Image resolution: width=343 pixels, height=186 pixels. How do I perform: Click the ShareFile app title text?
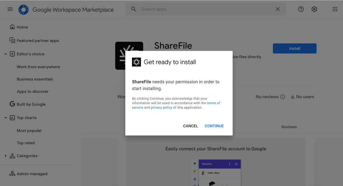click(x=173, y=46)
